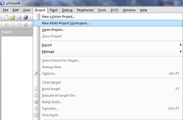
Task: Click the Open file folder icon
Action: [13, 17]
